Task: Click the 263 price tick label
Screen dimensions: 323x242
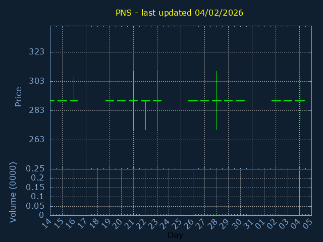Action: click(37, 140)
